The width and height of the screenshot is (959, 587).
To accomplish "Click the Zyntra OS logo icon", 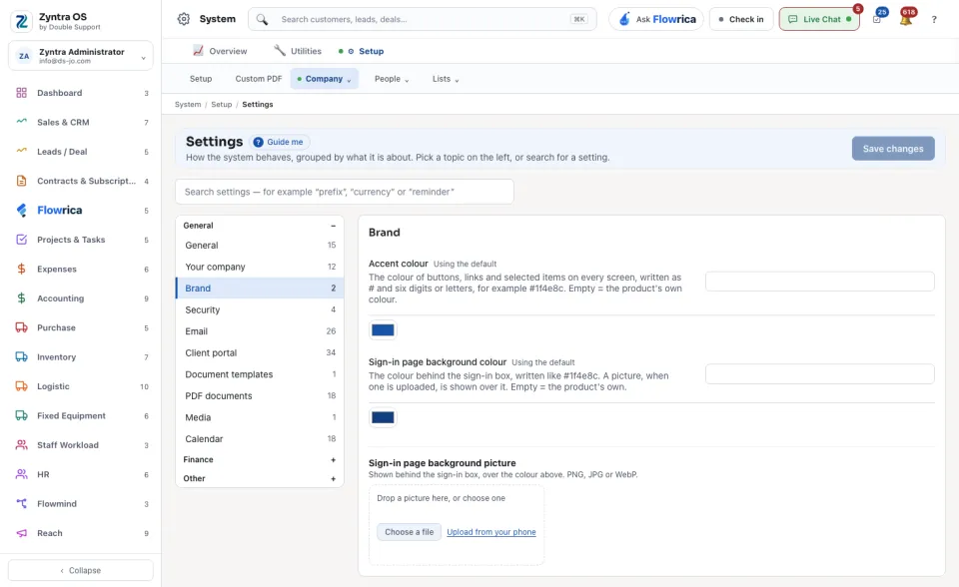I will coord(21,21).
